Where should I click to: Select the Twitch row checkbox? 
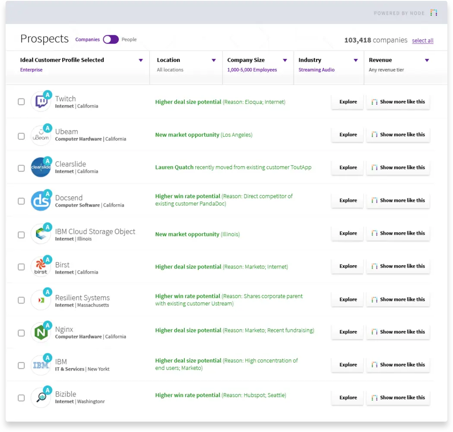(x=22, y=102)
